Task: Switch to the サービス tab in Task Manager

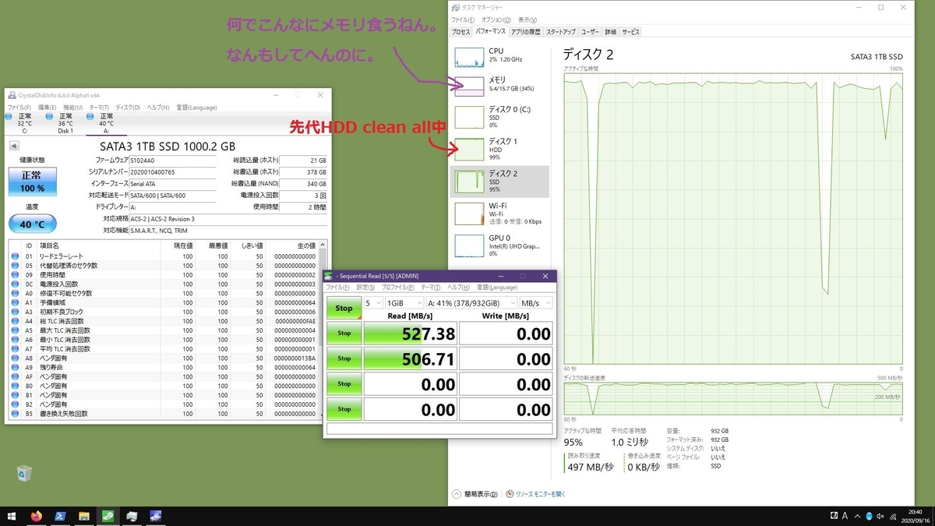Action: pos(630,32)
